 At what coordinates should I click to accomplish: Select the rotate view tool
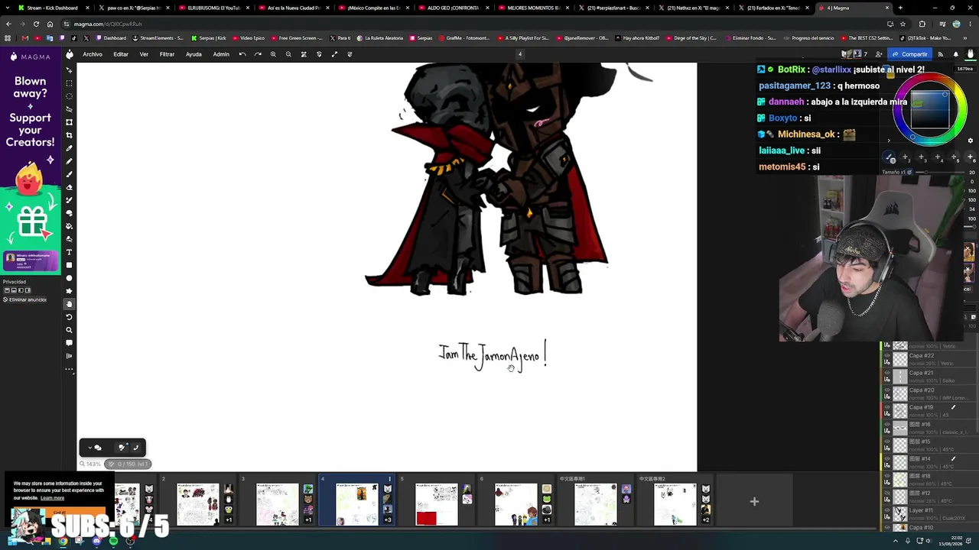click(x=69, y=317)
